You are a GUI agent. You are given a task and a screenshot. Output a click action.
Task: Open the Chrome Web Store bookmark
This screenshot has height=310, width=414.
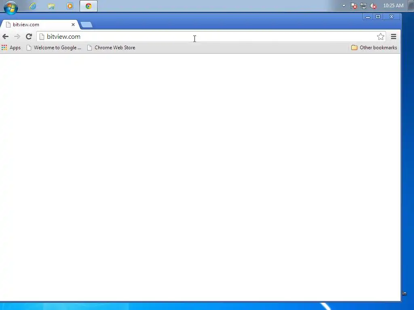coord(112,48)
